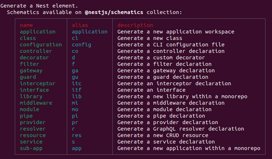
Task: Click the 'd' alias for decorator
Action: tap(73, 58)
